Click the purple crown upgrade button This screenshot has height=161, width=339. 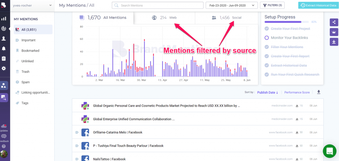point(334,32)
